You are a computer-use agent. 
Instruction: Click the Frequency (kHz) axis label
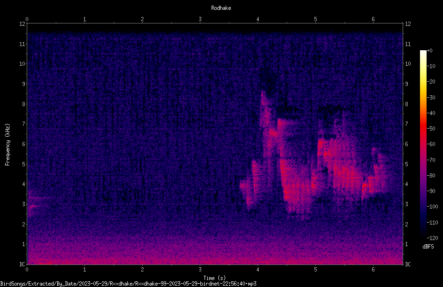coord(8,145)
